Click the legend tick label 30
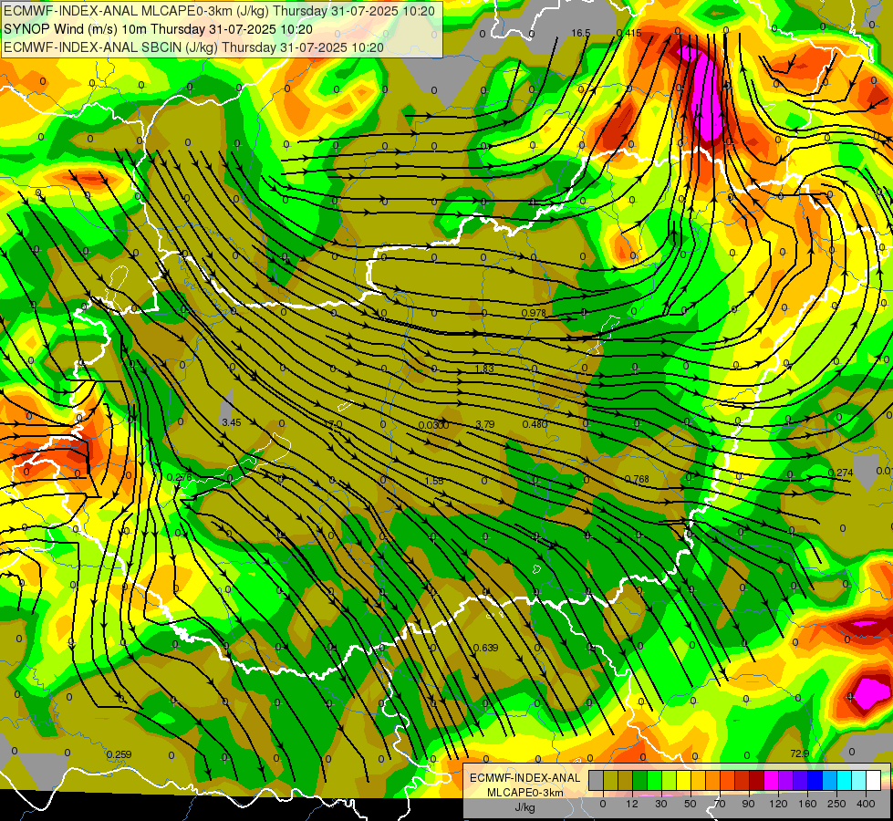Screen dimensions: 893x821 (x=661, y=804)
